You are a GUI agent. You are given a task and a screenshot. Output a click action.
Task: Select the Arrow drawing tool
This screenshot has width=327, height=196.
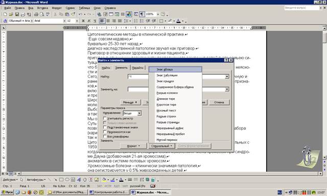coord(55,180)
